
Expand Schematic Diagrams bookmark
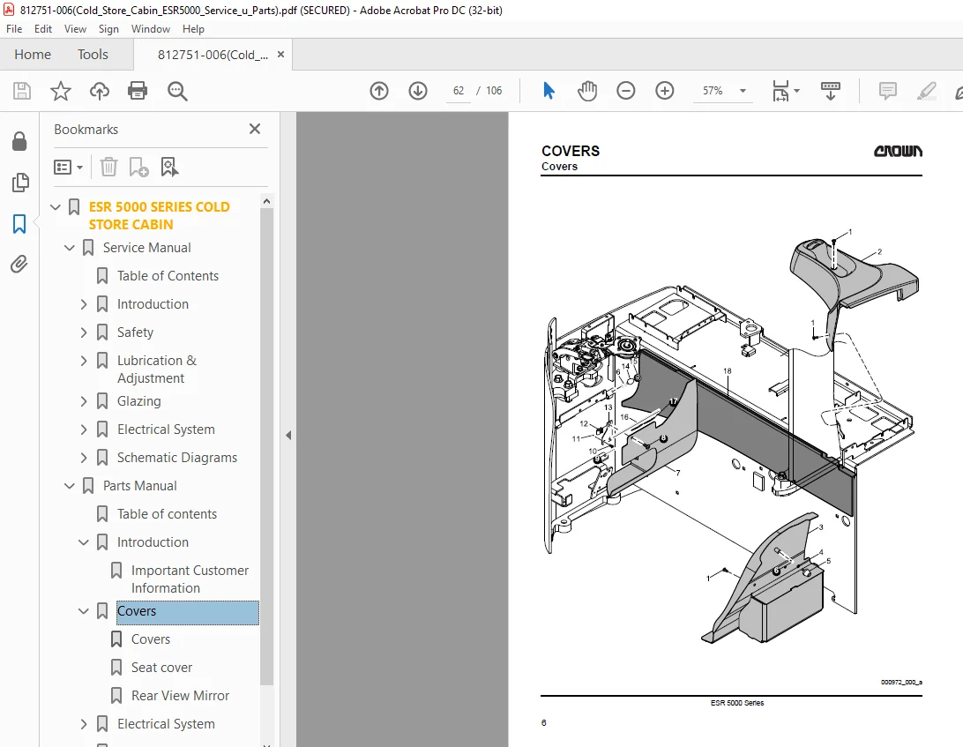pos(84,458)
